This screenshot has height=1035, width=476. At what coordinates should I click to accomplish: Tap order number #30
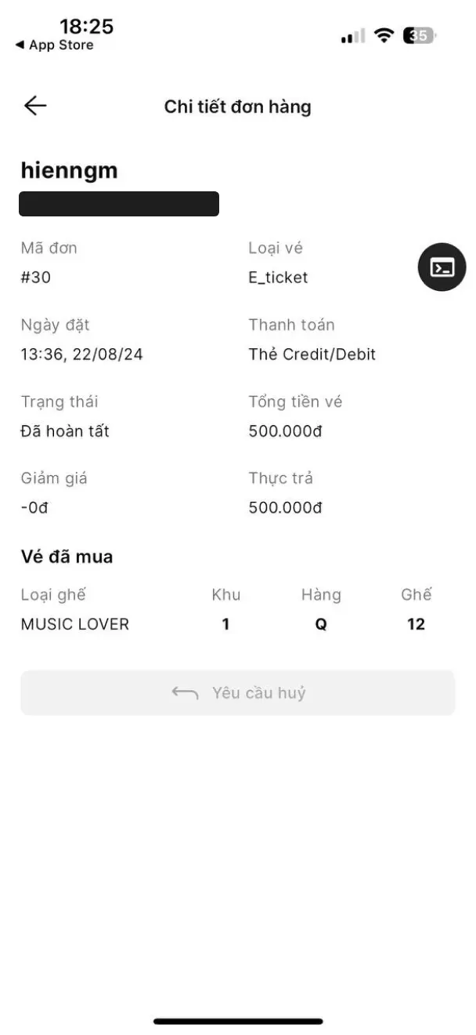coord(36,278)
